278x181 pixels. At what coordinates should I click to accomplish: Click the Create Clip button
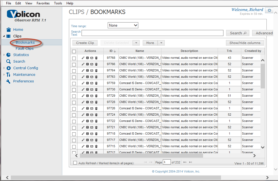(85, 43)
